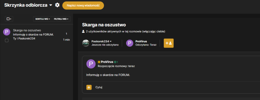Click ProVirus participant avatar in header

pos(130,43)
